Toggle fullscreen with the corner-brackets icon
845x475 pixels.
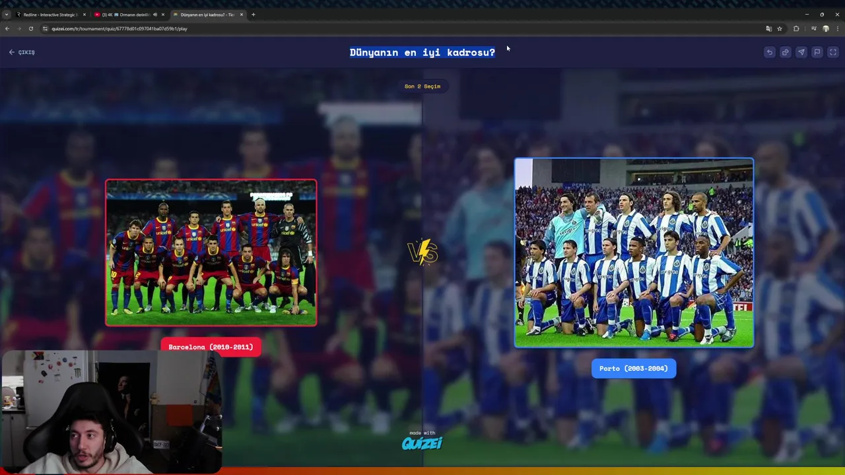[x=832, y=52]
